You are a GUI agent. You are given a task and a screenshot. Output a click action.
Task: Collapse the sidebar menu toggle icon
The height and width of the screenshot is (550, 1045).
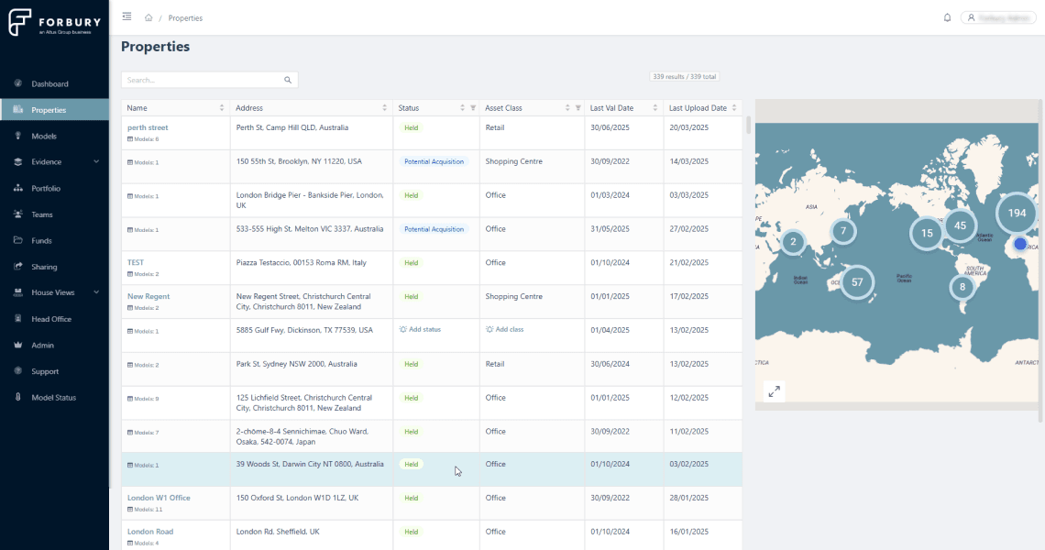[x=126, y=17]
